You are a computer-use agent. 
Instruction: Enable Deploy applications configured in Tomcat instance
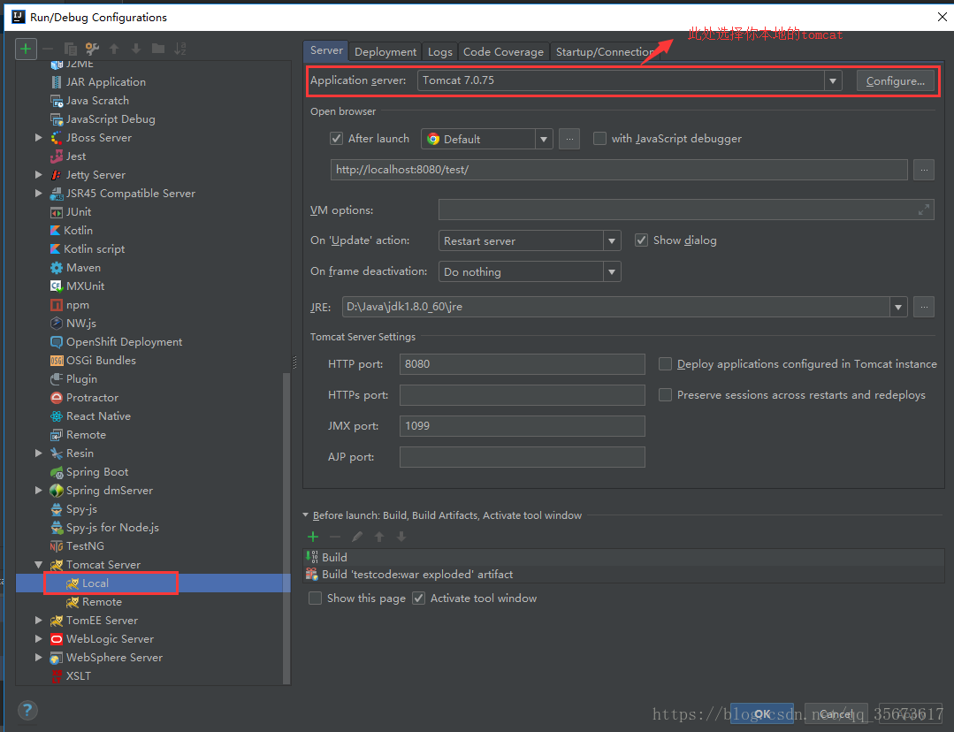click(x=666, y=364)
